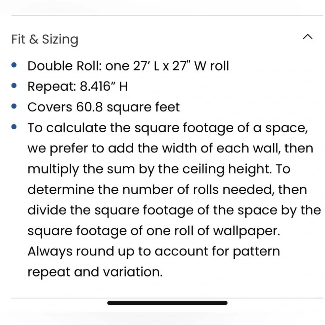Click the bullet dot beside Double Roll

(14, 65)
